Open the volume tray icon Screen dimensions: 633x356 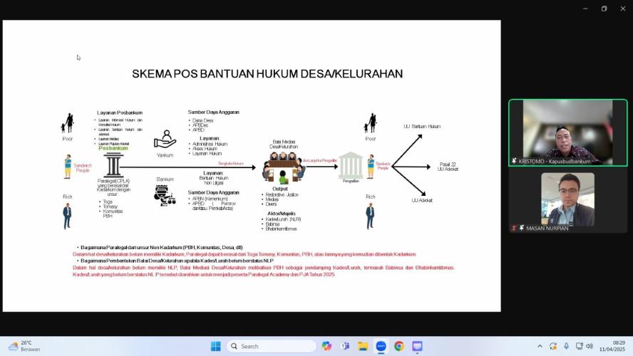tap(590, 346)
